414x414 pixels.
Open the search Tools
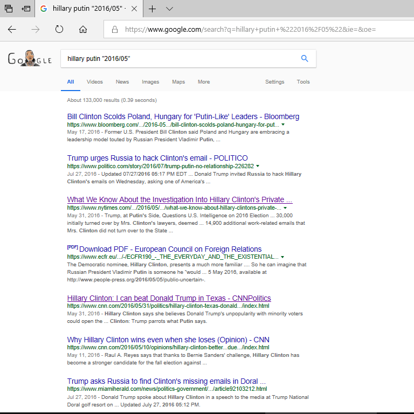[x=303, y=82]
